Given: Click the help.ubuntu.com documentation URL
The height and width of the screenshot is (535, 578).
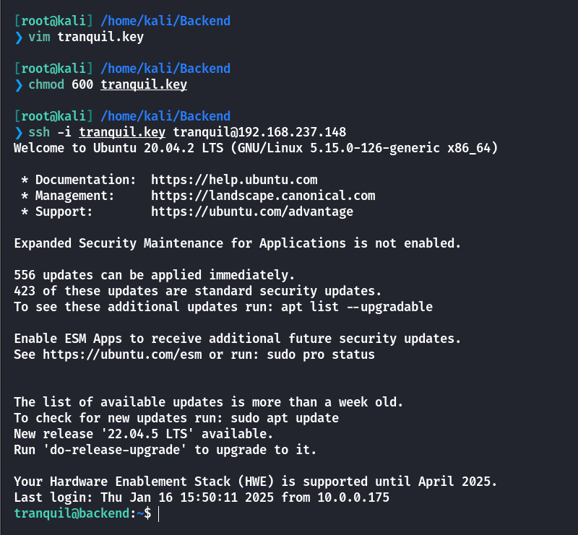Looking at the screenshot, I should [x=234, y=180].
